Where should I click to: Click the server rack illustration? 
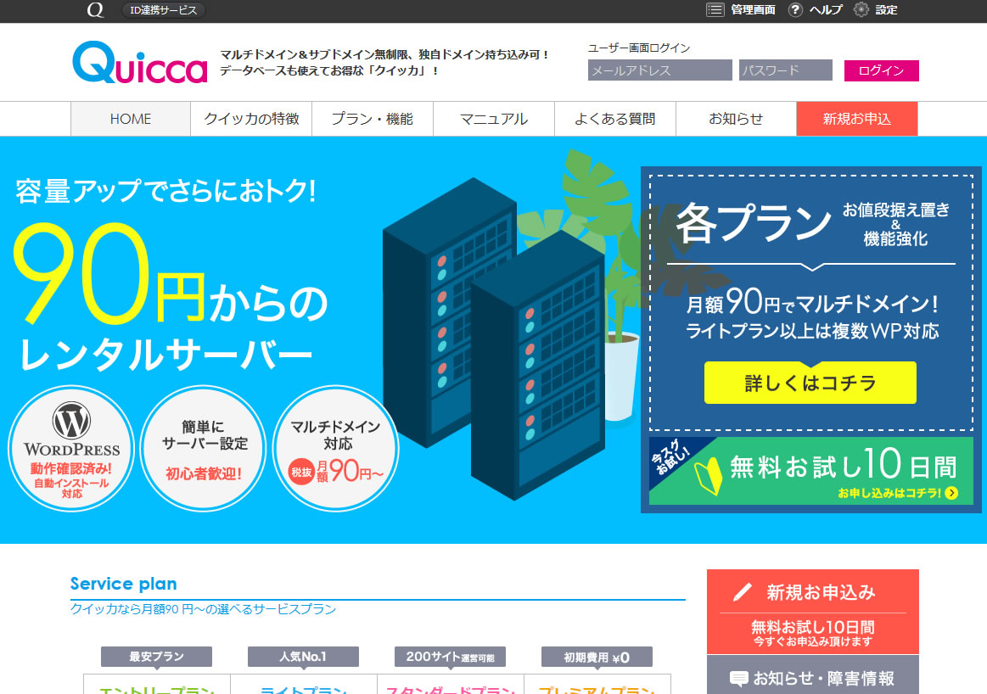[x=494, y=338]
